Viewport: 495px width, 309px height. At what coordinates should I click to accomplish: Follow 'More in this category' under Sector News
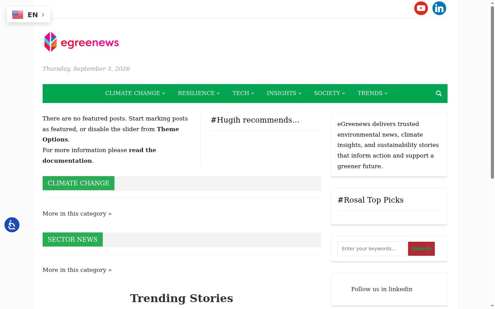pos(77,270)
